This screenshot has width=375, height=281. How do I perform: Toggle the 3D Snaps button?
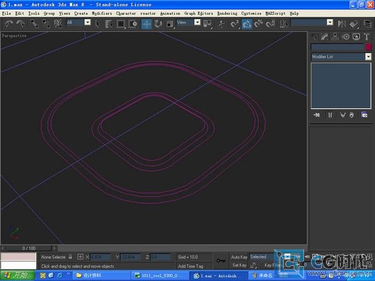pyautogui.click(x=235, y=24)
